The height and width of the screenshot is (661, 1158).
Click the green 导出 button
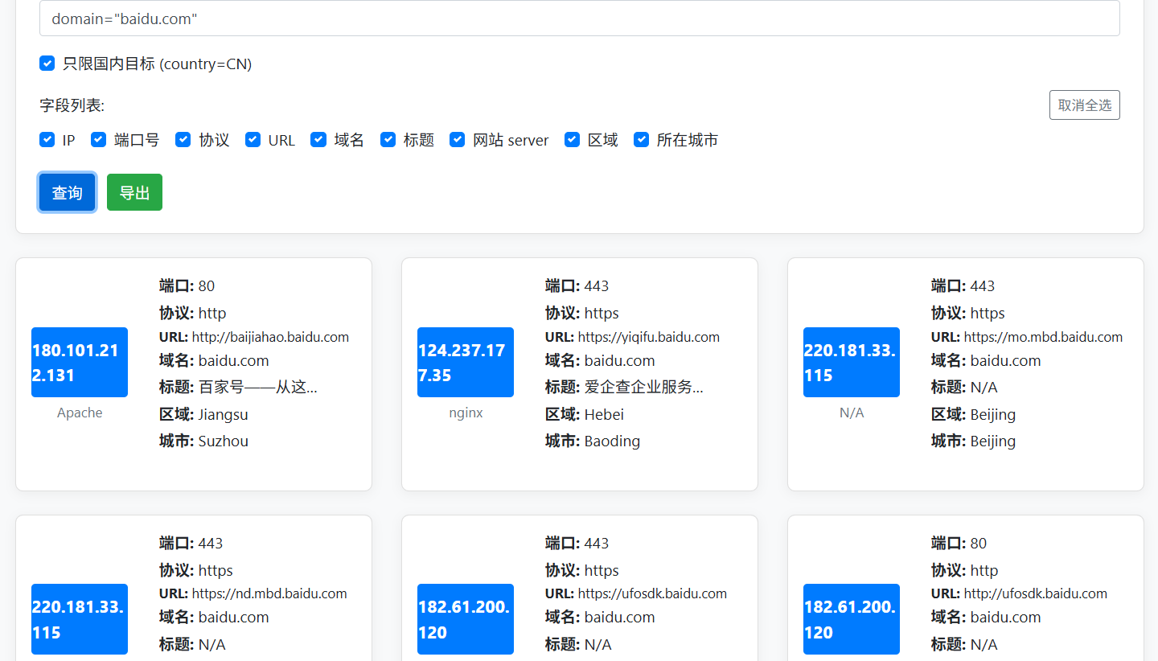pos(134,192)
